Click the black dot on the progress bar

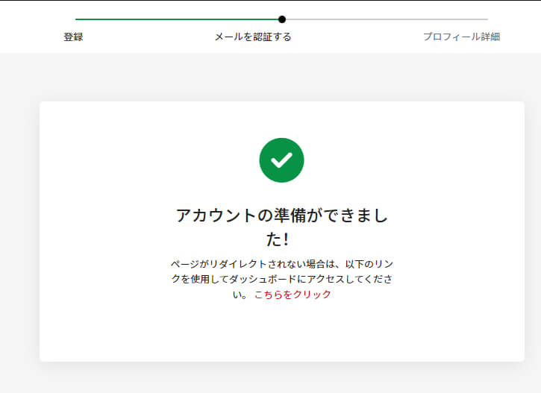[x=281, y=19]
